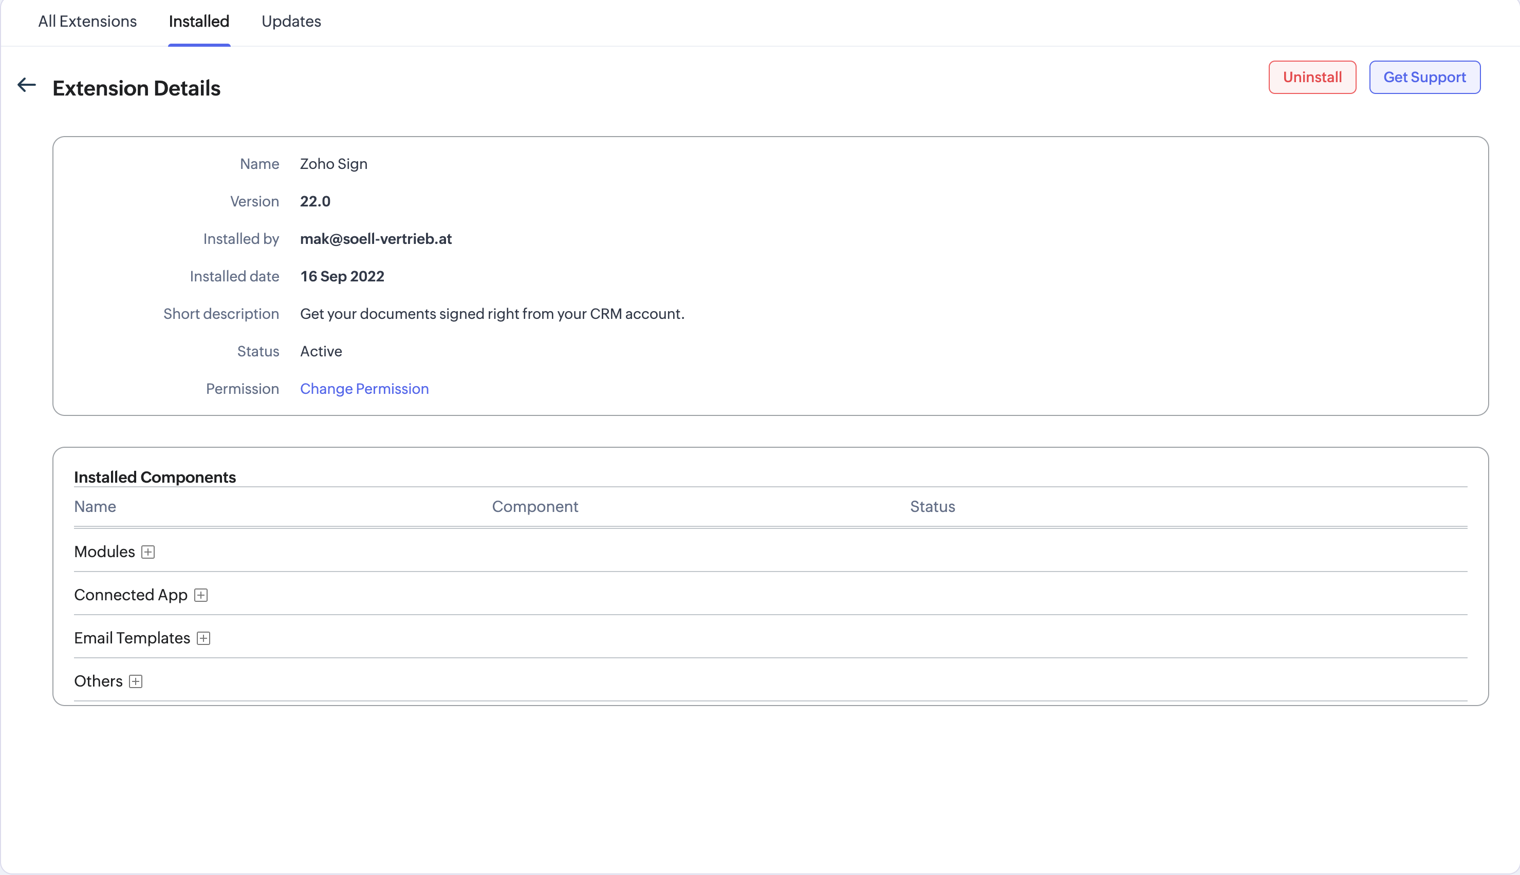Click the Installed Components heading

click(155, 477)
